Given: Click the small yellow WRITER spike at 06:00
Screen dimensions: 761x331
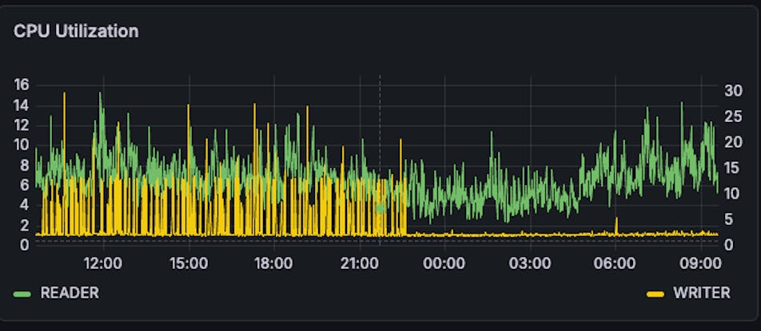Looking at the screenshot, I should pyautogui.click(x=616, y=223).
